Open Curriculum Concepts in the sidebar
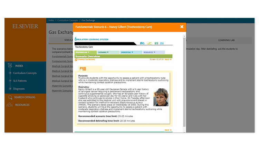Image resolution: width=259 pixels, height=150 pixels. coord(25,73)
